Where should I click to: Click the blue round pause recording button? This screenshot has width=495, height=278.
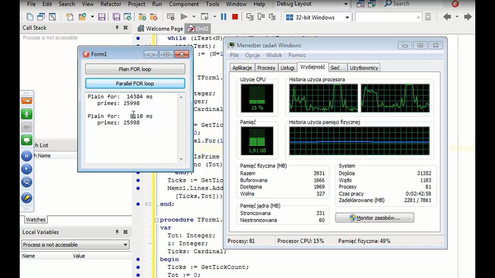pos(27,156)
